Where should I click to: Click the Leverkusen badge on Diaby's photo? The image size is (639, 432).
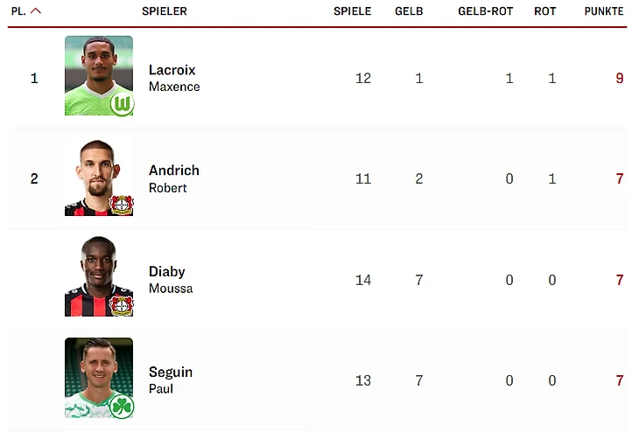pos(121,306)
